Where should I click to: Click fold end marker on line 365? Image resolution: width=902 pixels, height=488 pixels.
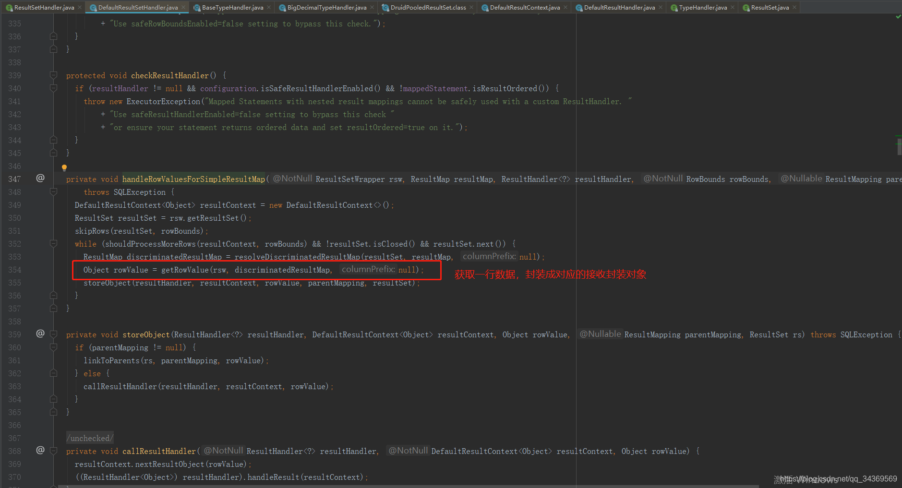(x=53, y=412)
